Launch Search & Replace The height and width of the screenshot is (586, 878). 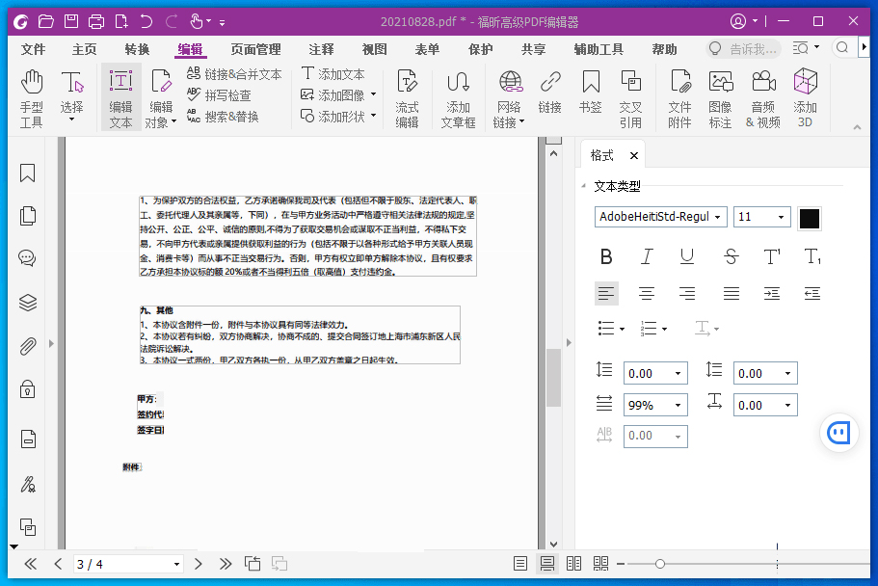[x=231, y=118]
